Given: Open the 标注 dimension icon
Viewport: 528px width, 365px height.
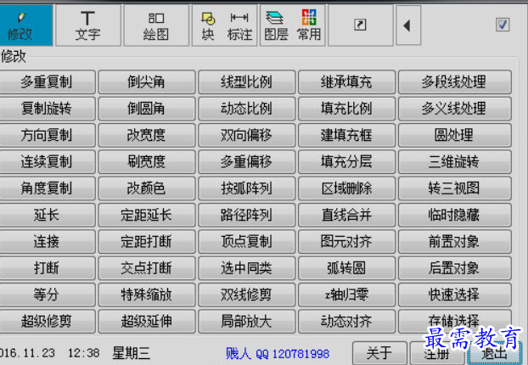Looking at the screenshot, I should point(239,25).
